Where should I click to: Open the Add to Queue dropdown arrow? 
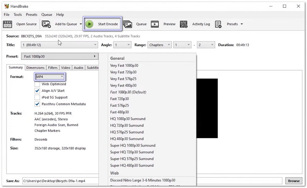click(x=81, y=24)
